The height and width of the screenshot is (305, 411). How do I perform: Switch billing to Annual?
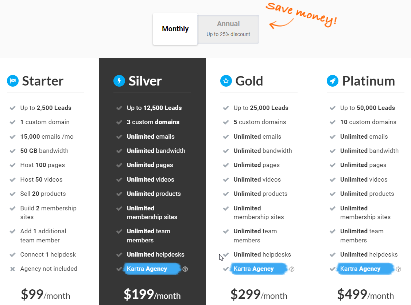pos(228,29)
